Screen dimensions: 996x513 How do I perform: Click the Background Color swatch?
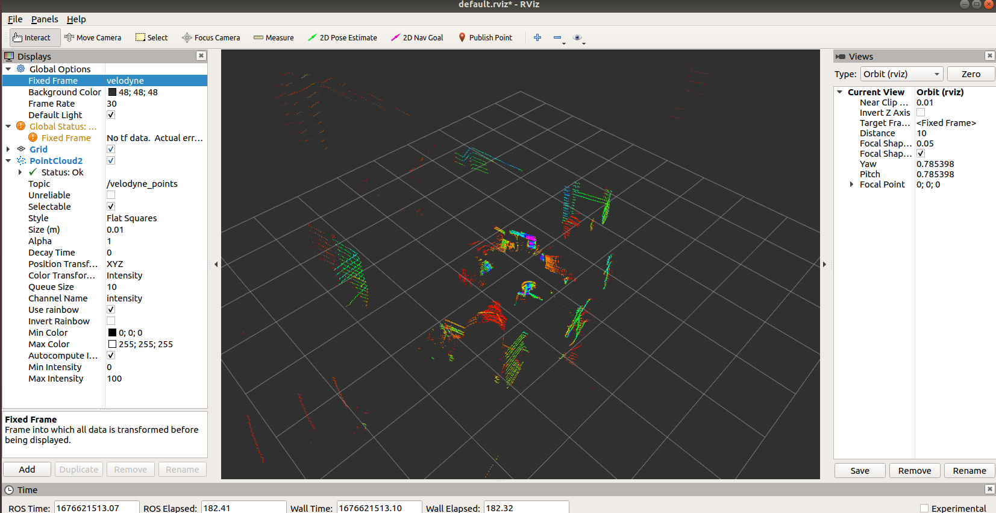112,92
